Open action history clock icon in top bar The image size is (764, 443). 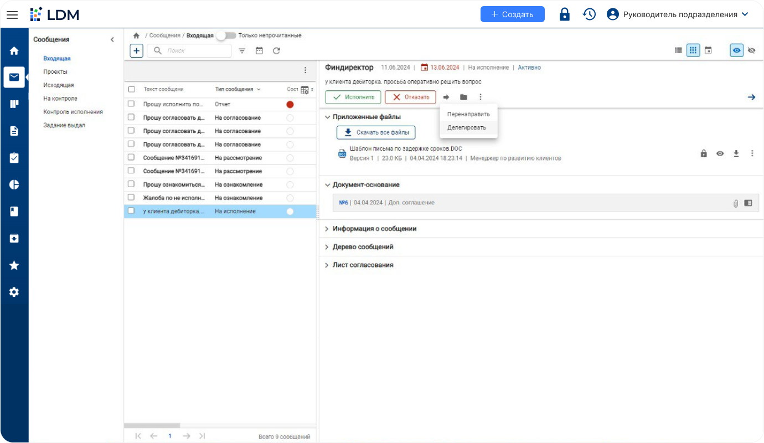tap(589, 14)
